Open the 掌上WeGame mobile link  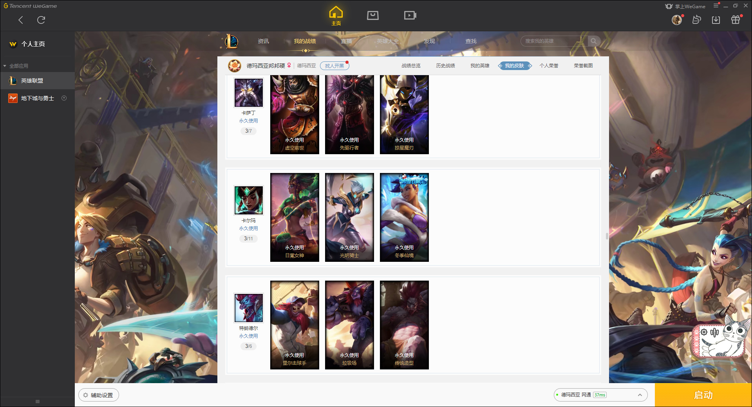coord(685,6)
